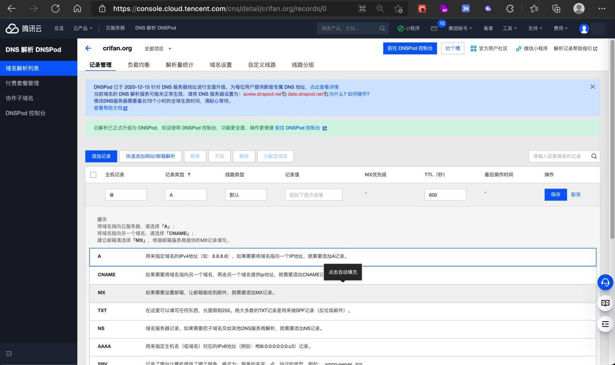Screen dimensions: 615x365
Task: Select the TXT record type hint row
Action: tap(343, 311)
